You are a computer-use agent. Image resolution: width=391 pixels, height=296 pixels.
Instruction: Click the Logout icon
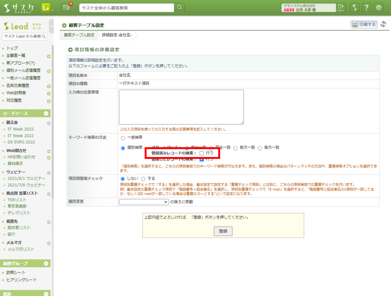click(x=341, y=7)
